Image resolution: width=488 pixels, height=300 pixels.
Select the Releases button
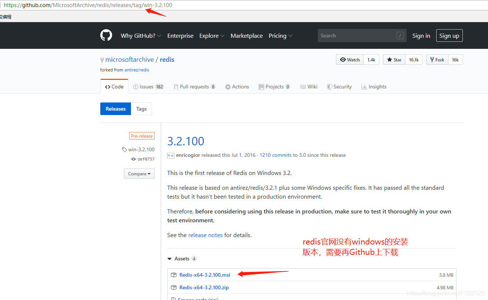coord(115,109)
